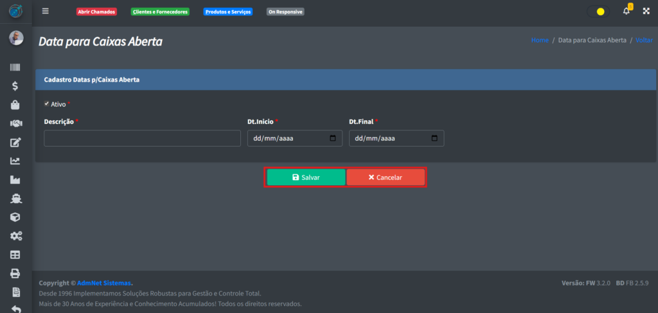Focus the Descrição text field
Screen dimensions: 658x313
[142, 138]
